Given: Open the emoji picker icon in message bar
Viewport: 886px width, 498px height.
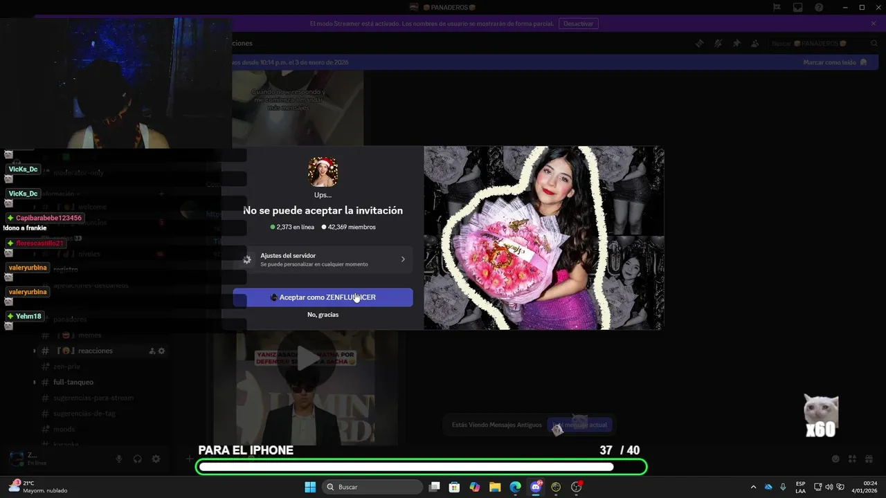Looking at the screenshot, I should tap(835, 459).
